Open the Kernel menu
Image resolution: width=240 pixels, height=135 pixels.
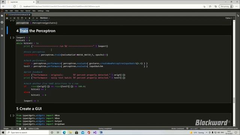[x=28, y=11]
